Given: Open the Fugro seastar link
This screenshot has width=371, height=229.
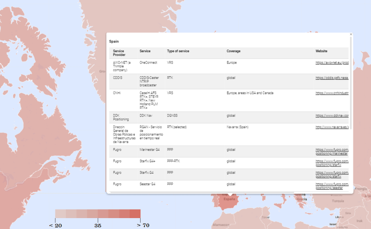Looking at the screenshot, I should click(x=332, y=186).
